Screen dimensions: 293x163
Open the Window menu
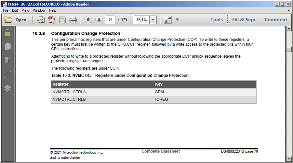39,10
